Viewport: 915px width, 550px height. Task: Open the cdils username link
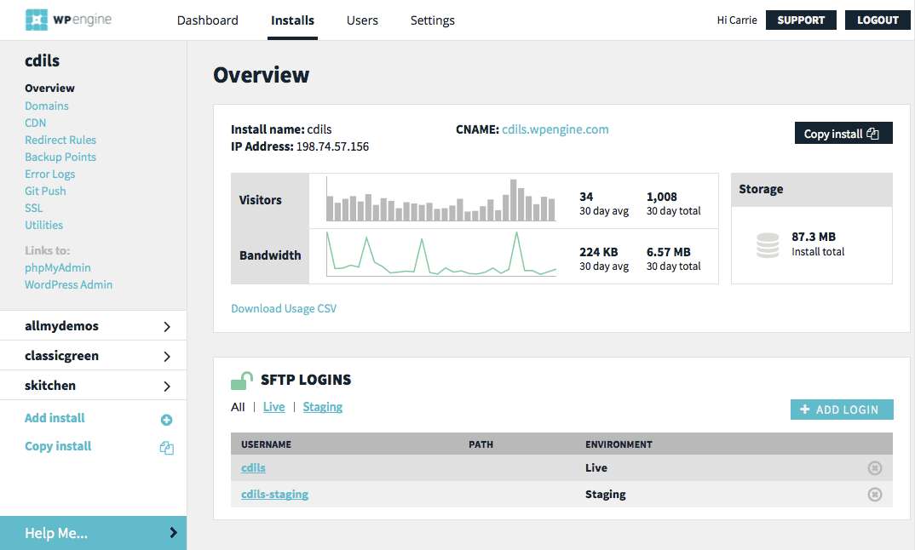pos(253,467)
